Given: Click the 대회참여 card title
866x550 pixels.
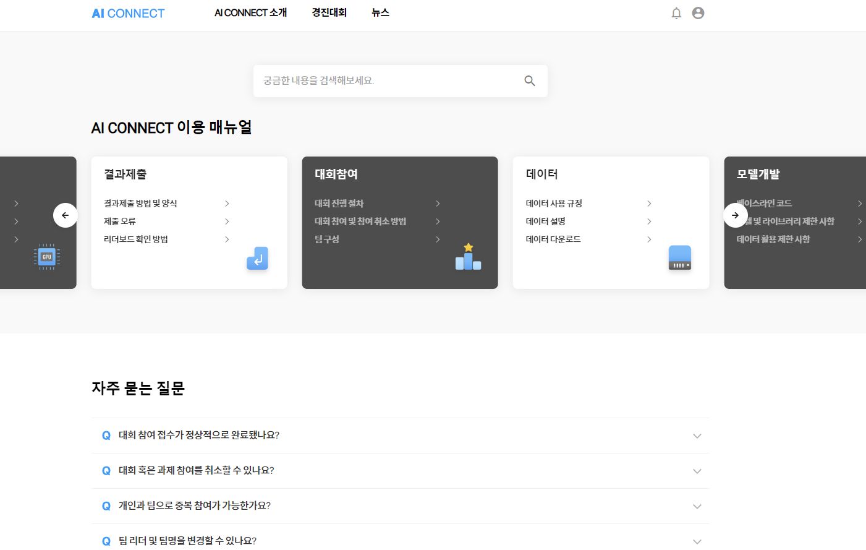Looking at the screenshot, I should point(336,174).
